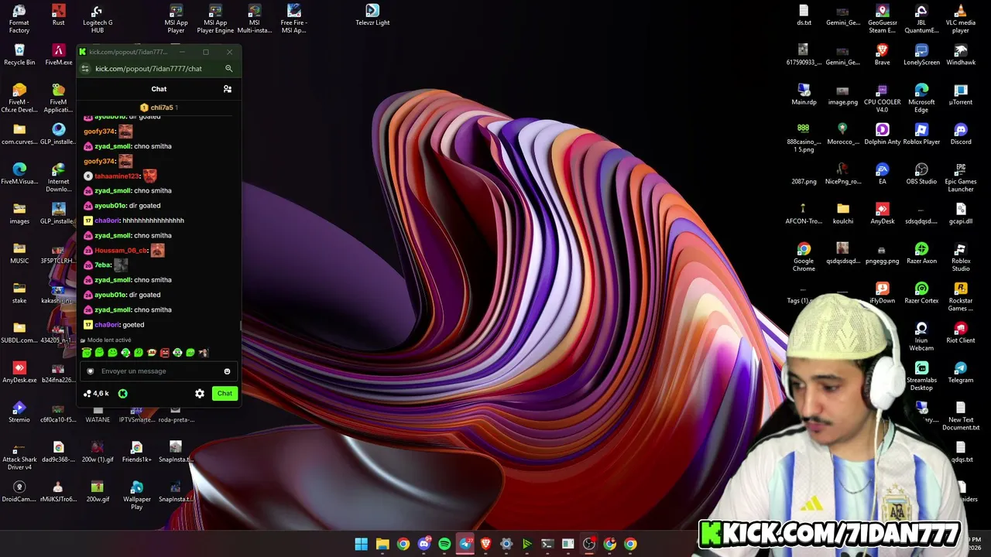The width and height of the screenshot is (991, 557).
Task: Click the 'Mode lent activé' notice
Action: (x=106, y=340)
